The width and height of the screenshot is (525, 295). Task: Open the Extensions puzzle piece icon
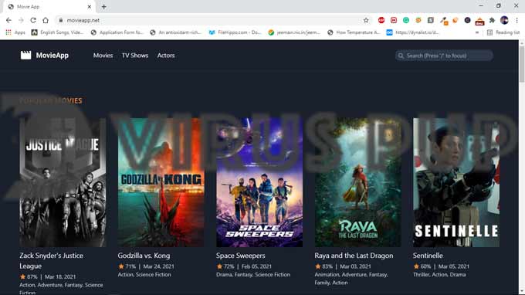pyautogui.click(x=492, y=20)
